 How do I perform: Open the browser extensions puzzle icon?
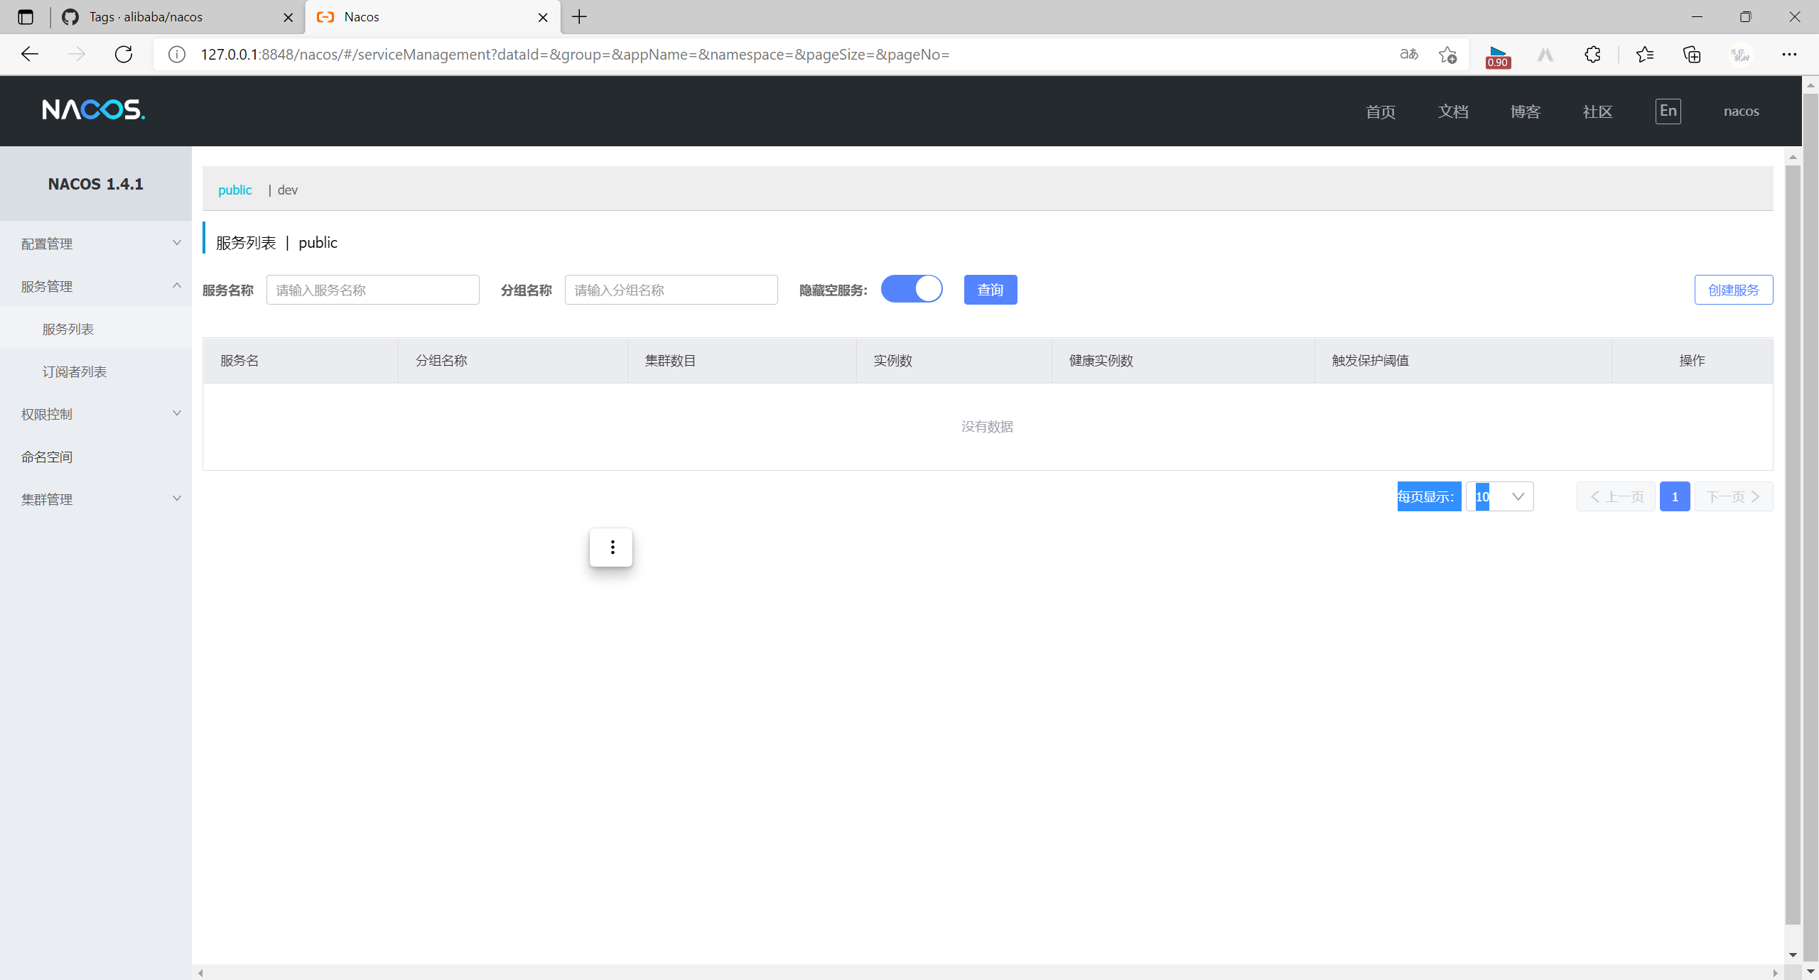[1592, 55]
